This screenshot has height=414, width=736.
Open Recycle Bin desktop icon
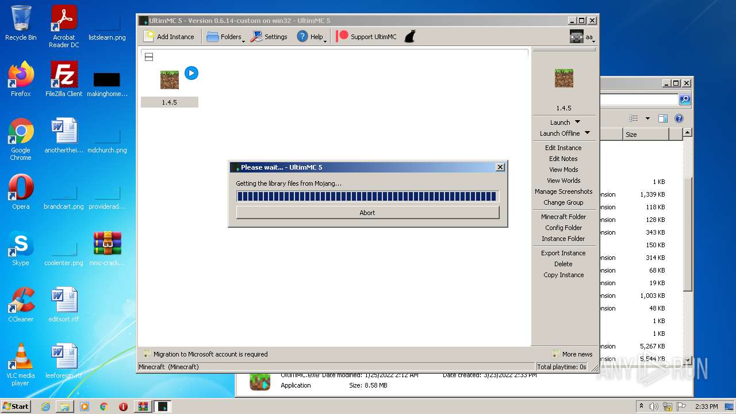point(21,24)
